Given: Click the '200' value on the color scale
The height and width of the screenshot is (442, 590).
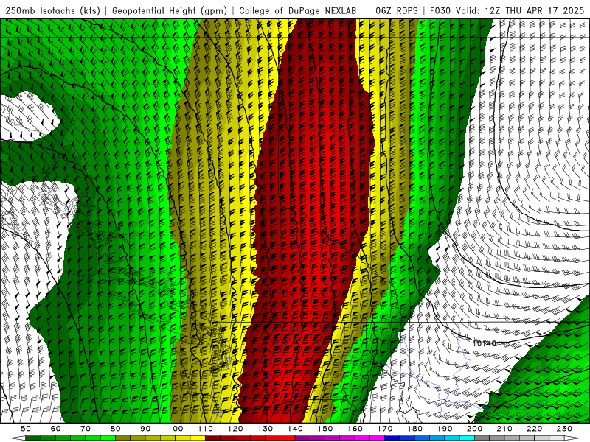Looking at the screenshot, I should pyautogui.click(x=474, y=429).
